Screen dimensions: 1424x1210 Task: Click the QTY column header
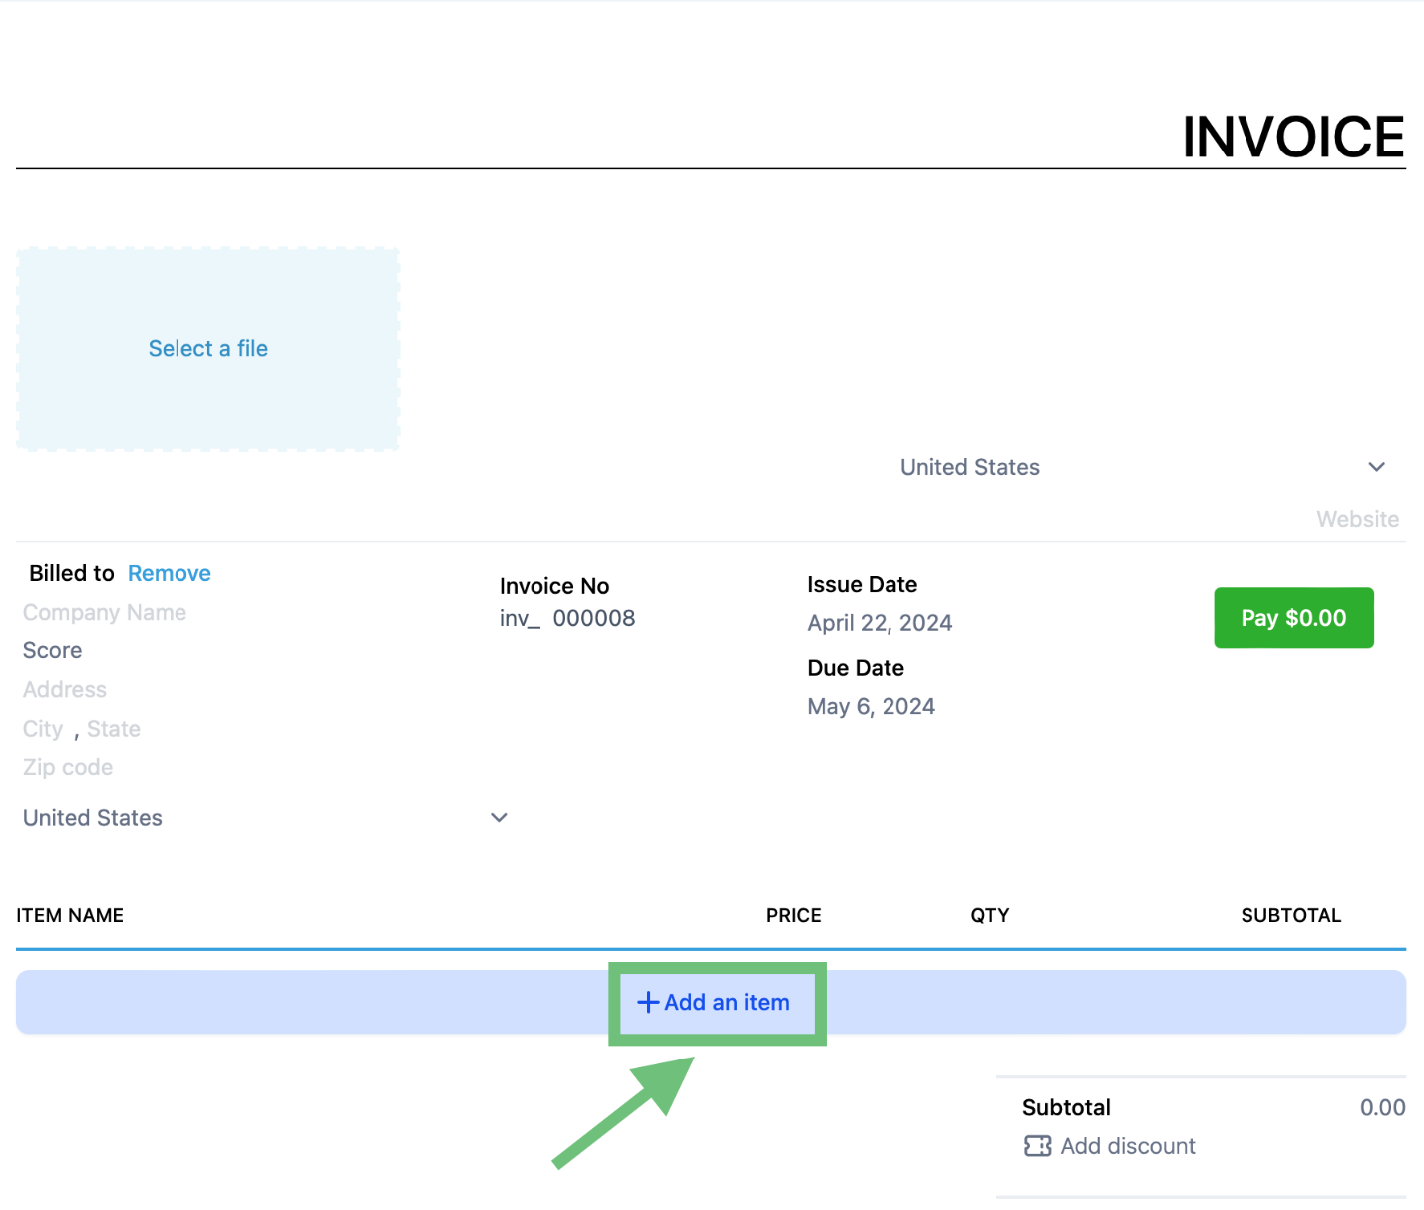pos(990,915)
